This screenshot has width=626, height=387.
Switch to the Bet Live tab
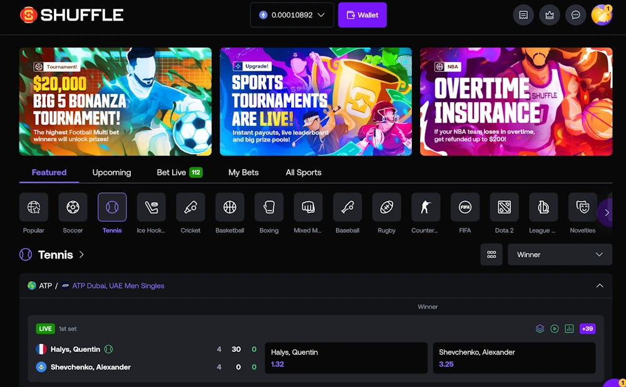179,172
